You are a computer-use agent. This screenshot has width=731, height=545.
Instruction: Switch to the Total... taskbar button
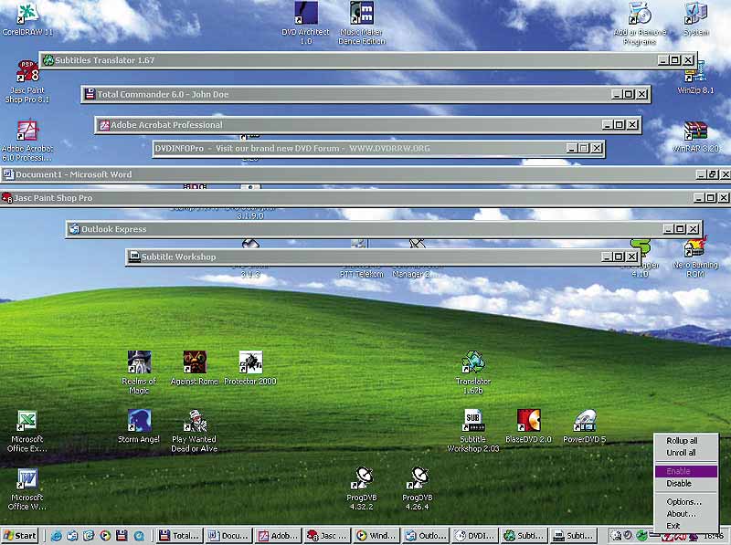[x=179, y=536]
